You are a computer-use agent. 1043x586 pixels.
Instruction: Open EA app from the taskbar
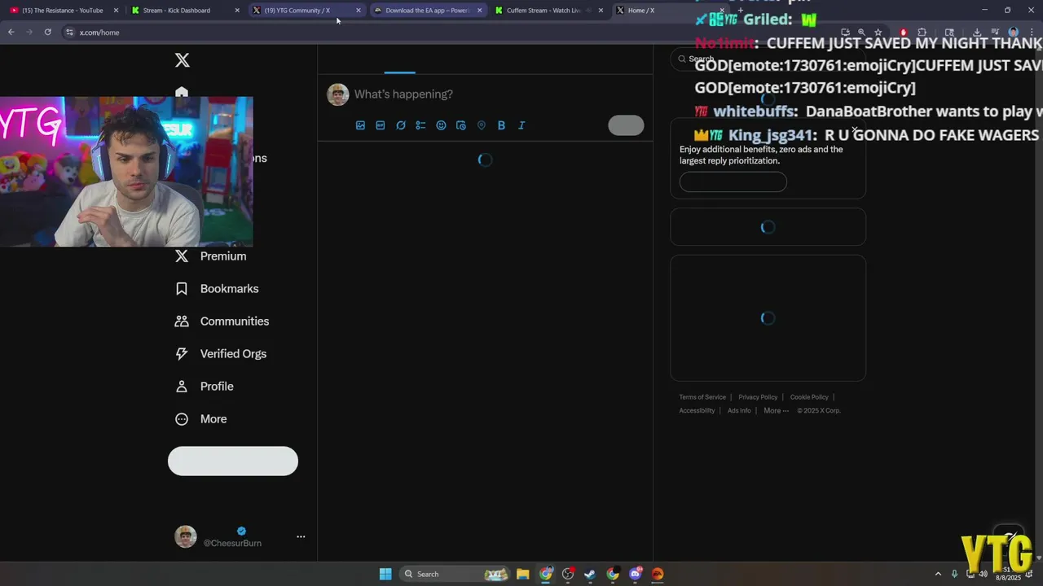pyautogui.click(x=658, y=574)
